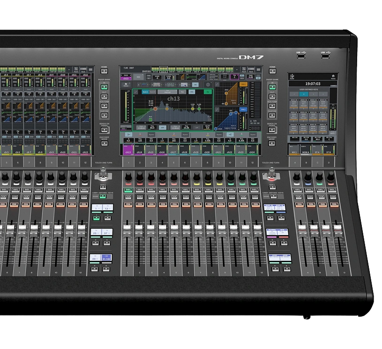The height and width of the screenshot is (349, 382).
Task: Toggle DYN 1 on
Action: click(x=244, y=84)
